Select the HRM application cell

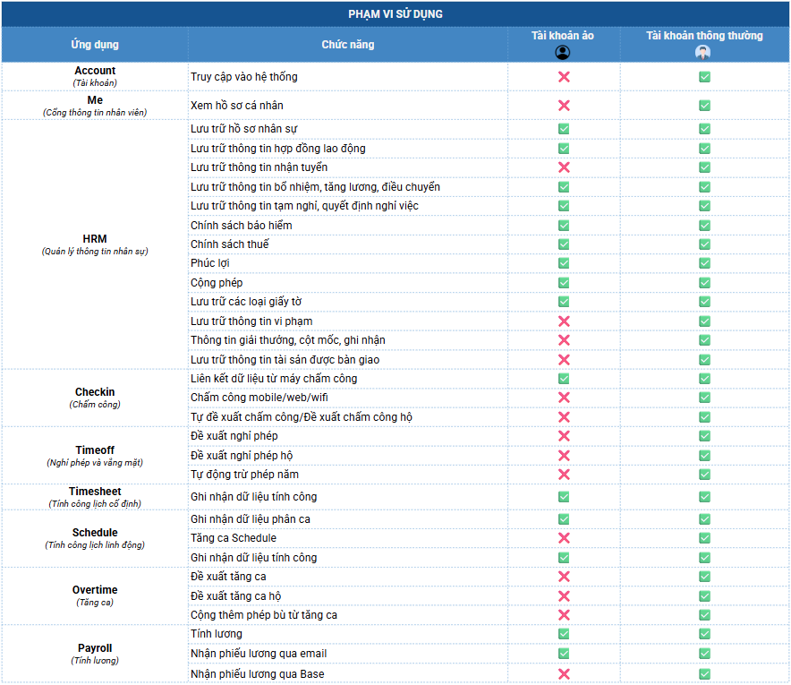pos(95,244)
